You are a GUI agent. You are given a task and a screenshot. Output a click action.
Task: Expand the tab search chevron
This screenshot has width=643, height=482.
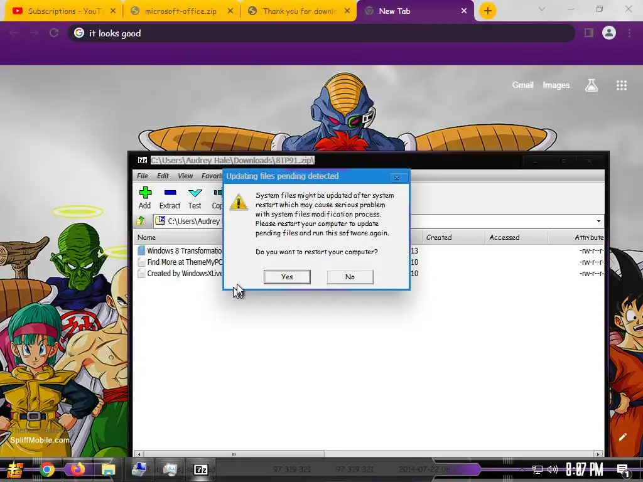click(542, 9)
